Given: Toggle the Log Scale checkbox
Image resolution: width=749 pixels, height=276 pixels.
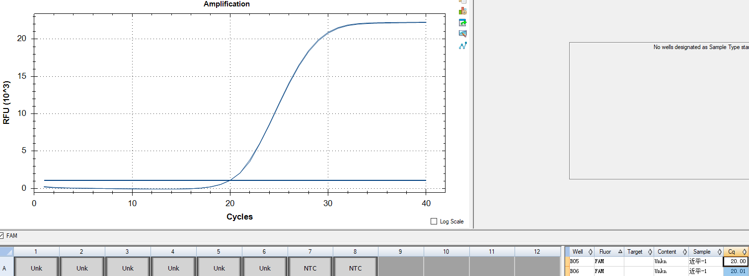Looking at the screenshot, I should coord(434,221).
